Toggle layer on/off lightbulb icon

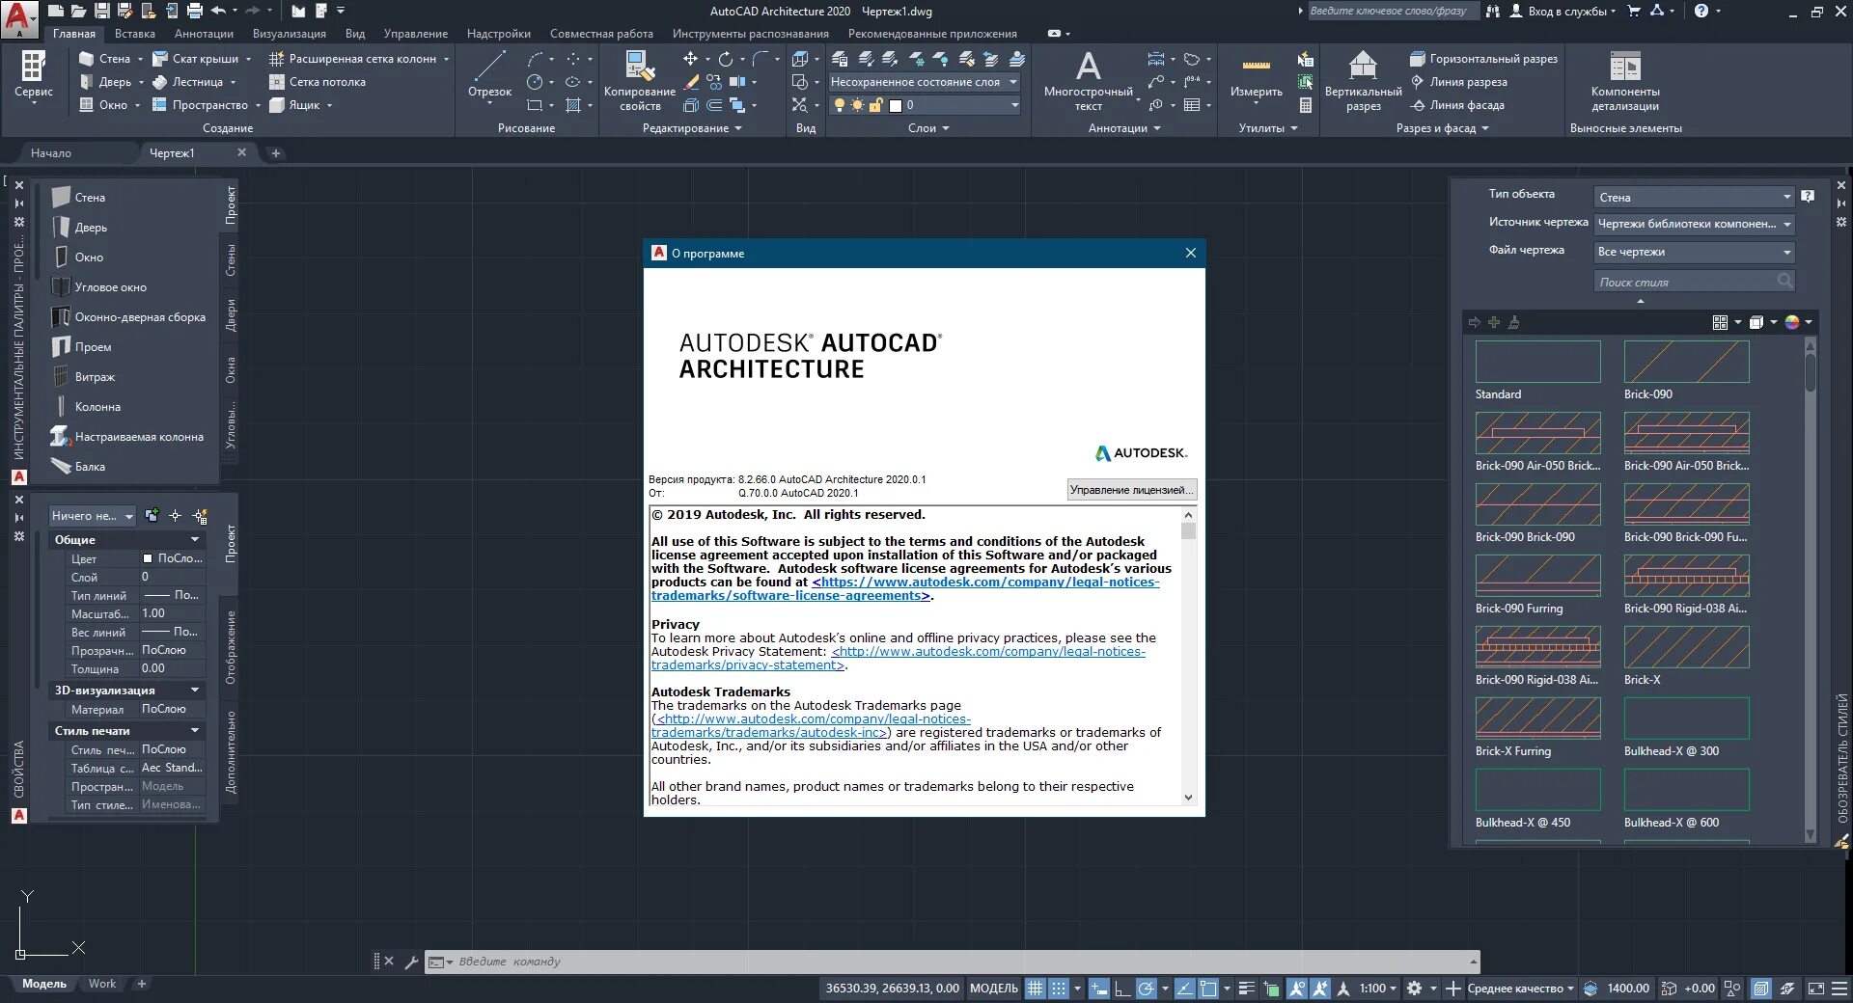click(839, 105)
